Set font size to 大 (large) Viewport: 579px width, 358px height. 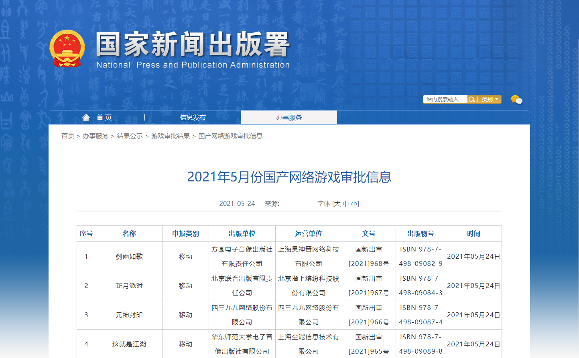click(x=337, y=204)
